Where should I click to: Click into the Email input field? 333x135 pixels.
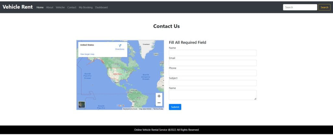point(213,63)
